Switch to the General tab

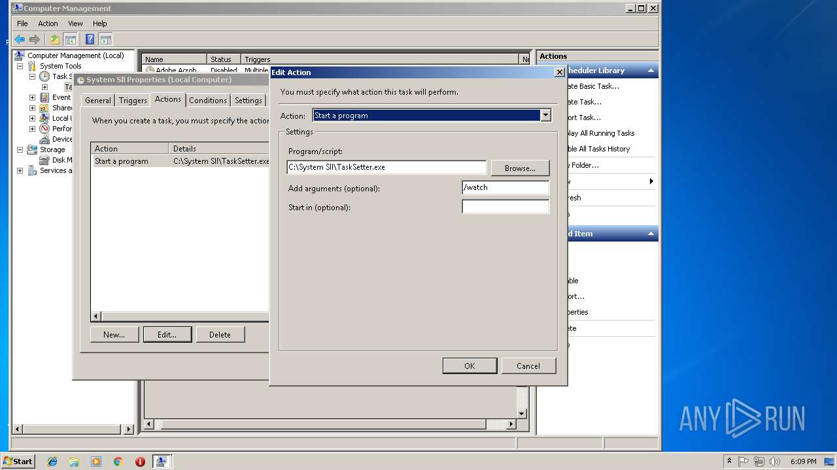(x=98, y=101)
